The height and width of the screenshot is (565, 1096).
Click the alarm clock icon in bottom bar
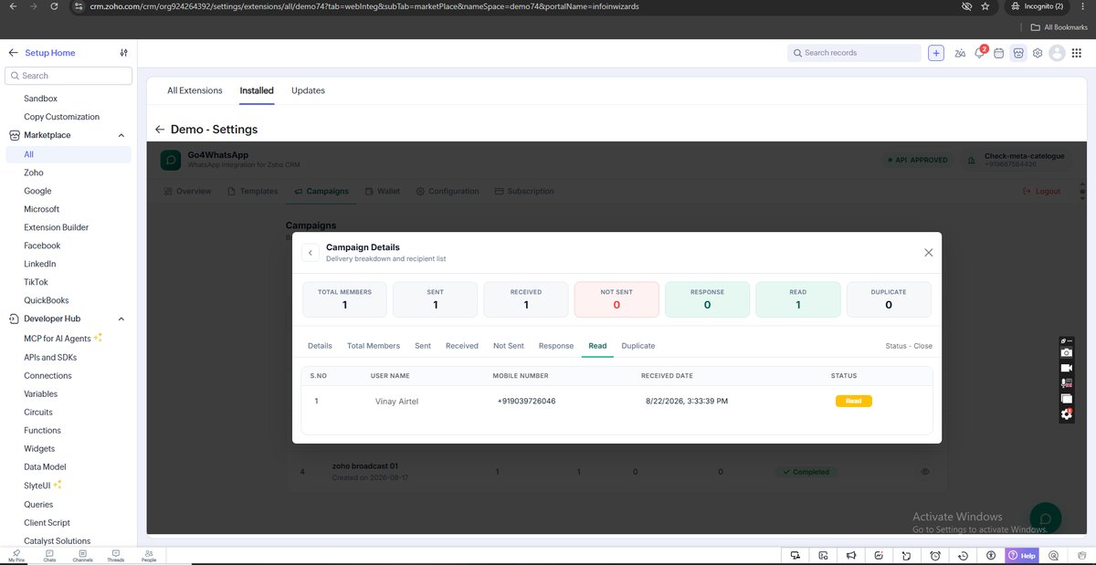(x=935, y=555)
